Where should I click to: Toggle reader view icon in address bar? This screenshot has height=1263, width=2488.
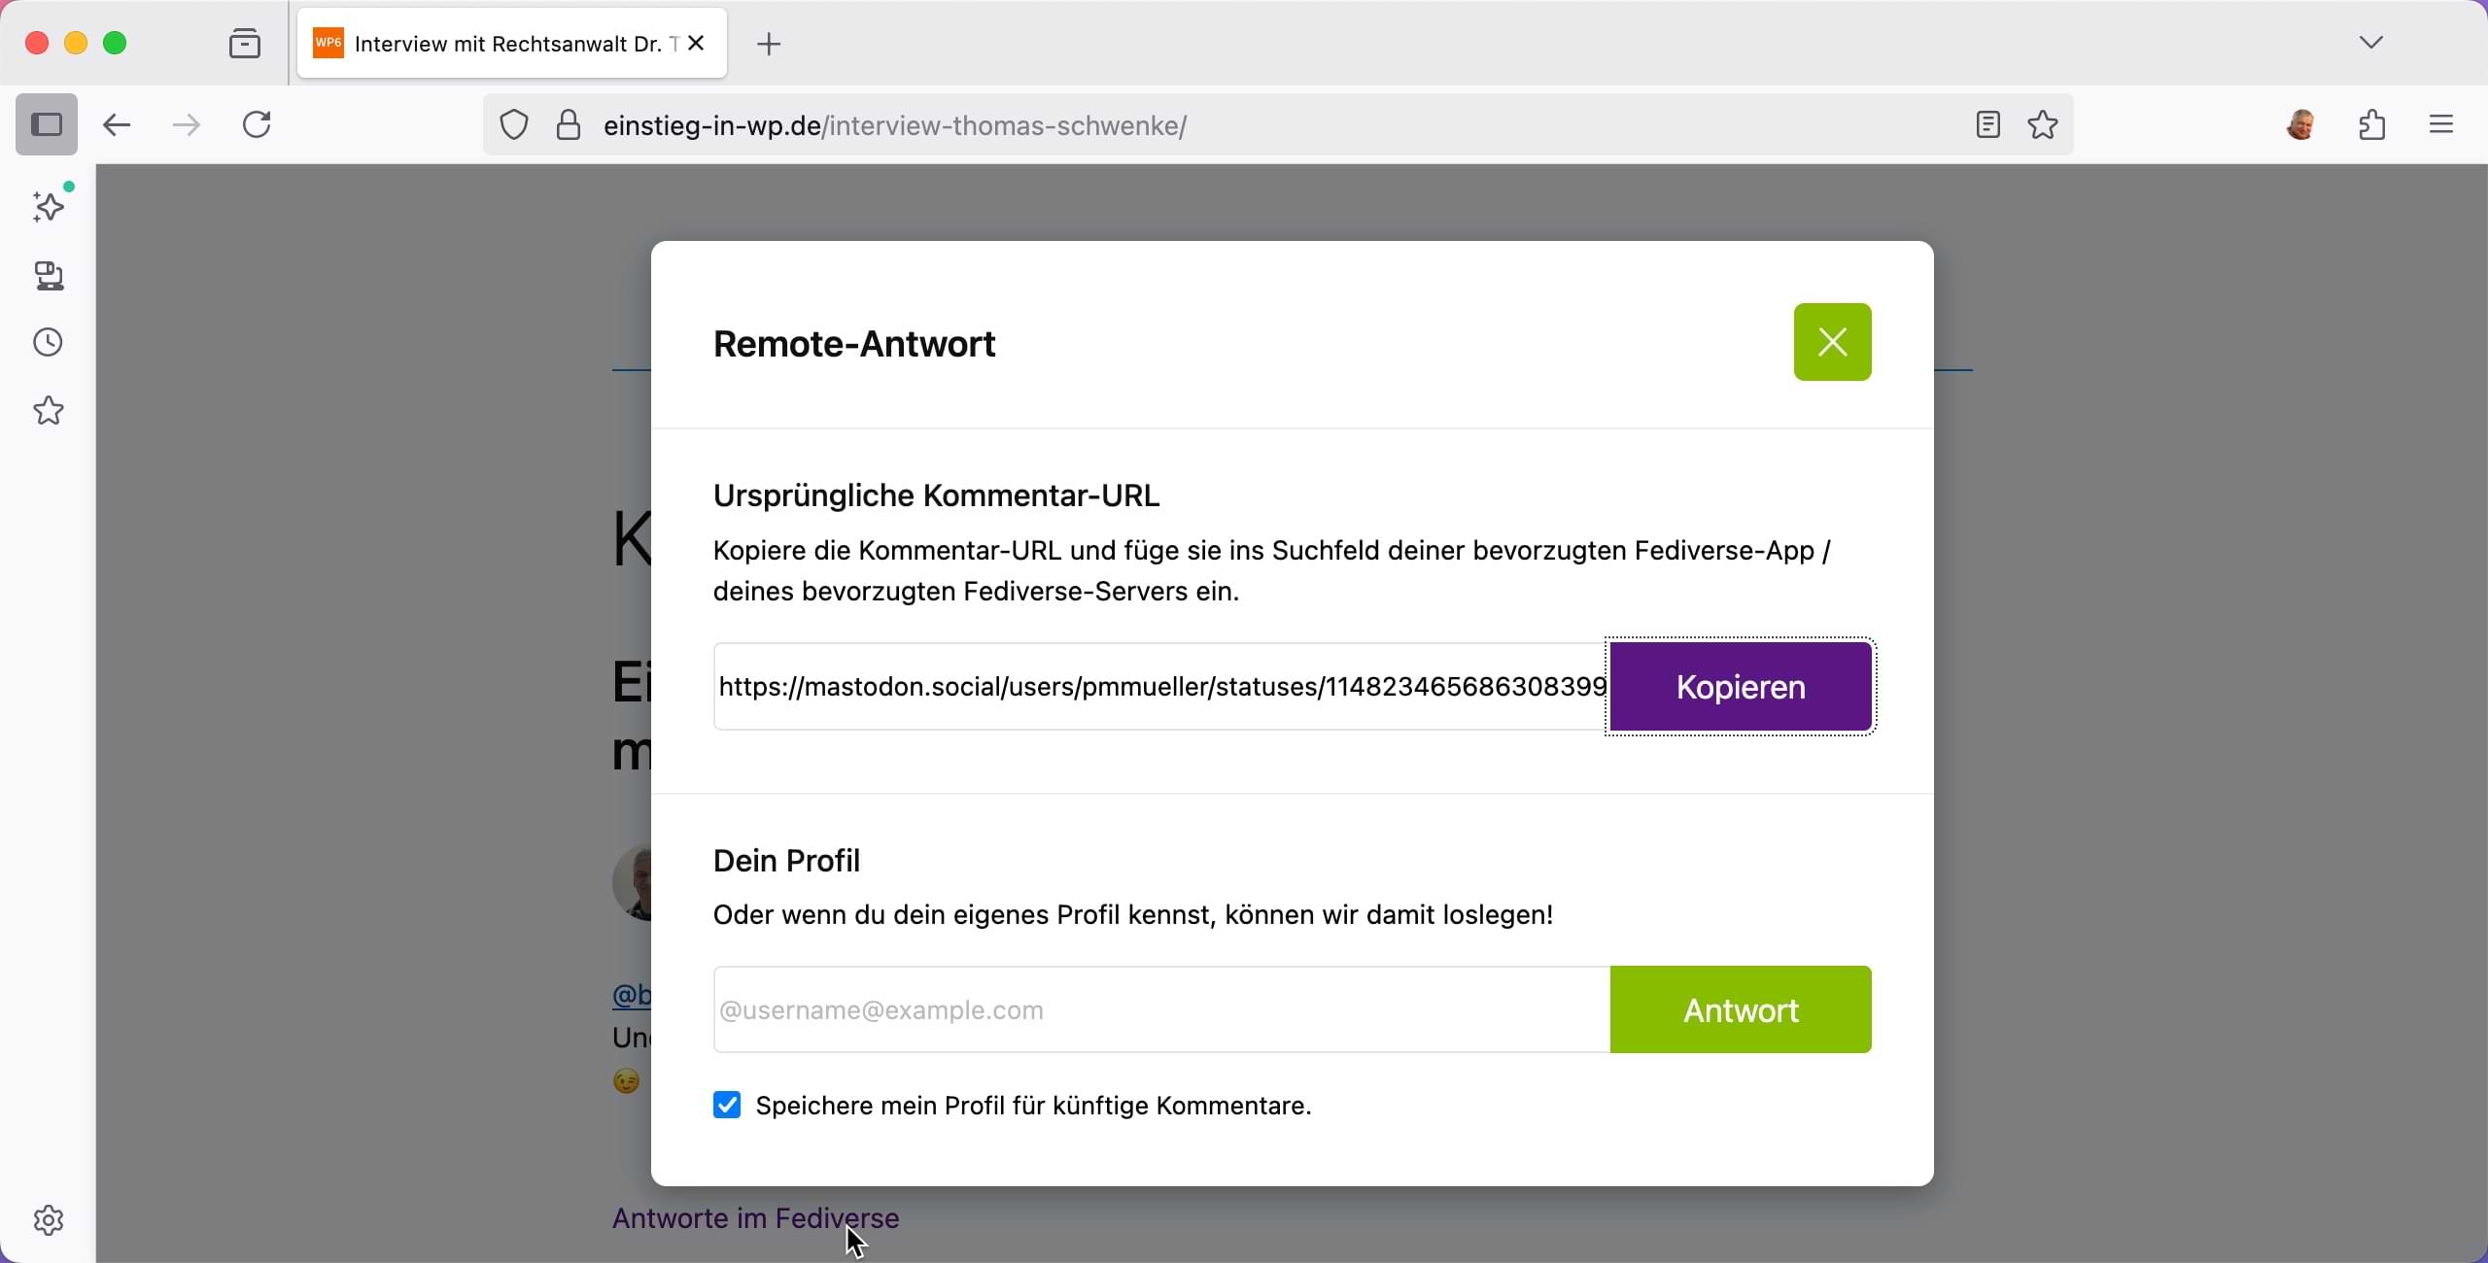(1988, 125)
